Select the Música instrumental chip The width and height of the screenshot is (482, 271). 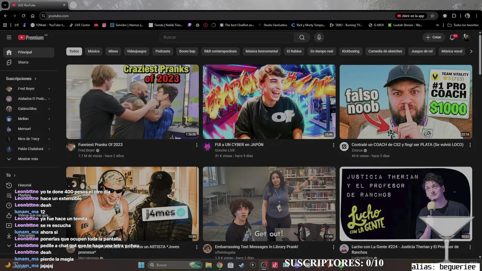[262, 52]
